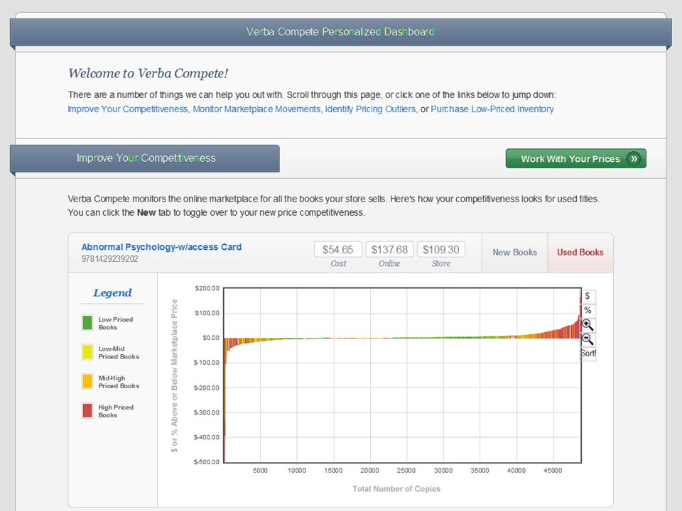The width and height of the screenshot is (682, 511).
Task: Select the Used Books tab
Action: coord(580,253)
